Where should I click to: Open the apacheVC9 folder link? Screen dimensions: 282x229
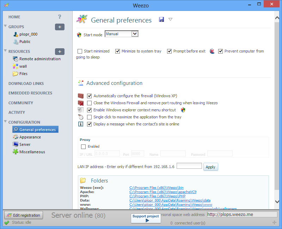163,192
